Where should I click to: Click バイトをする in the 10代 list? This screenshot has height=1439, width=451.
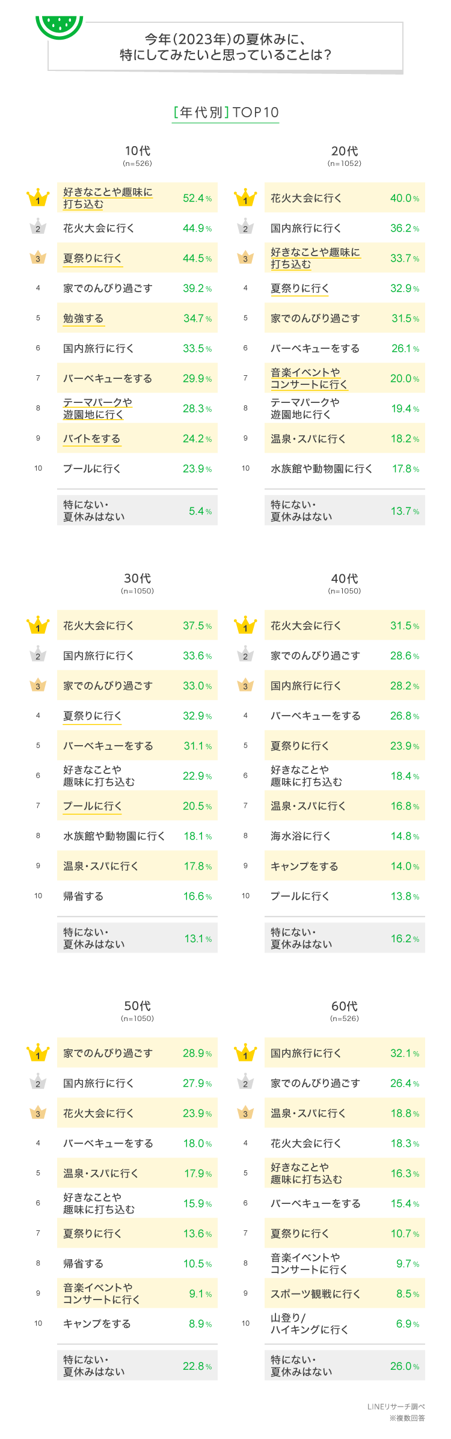[92, 439]
